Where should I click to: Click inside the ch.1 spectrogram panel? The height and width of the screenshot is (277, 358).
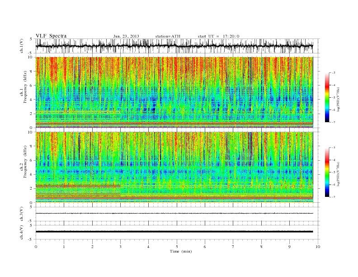178,92
